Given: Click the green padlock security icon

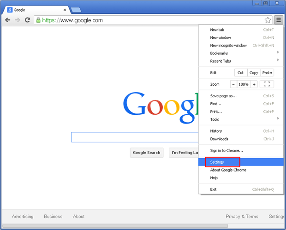Looking at the screenshot, I should (x=38, y=20).
